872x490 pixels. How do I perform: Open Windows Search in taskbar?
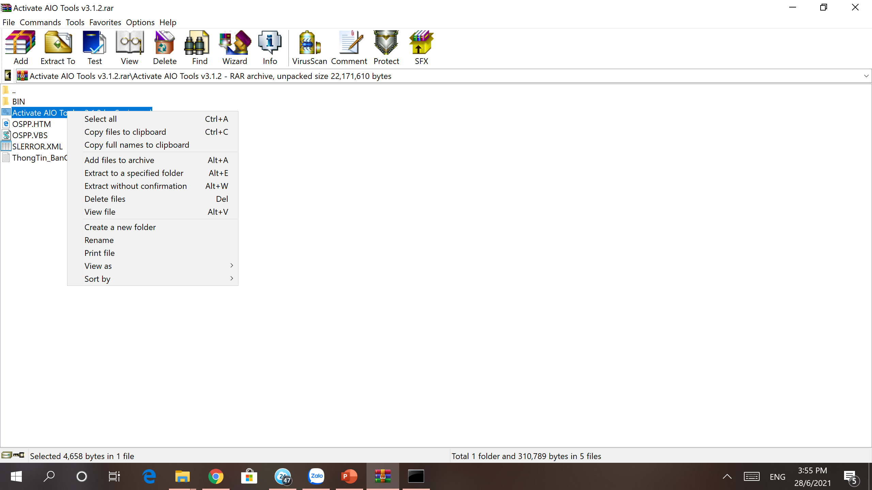tap(49, 476)
